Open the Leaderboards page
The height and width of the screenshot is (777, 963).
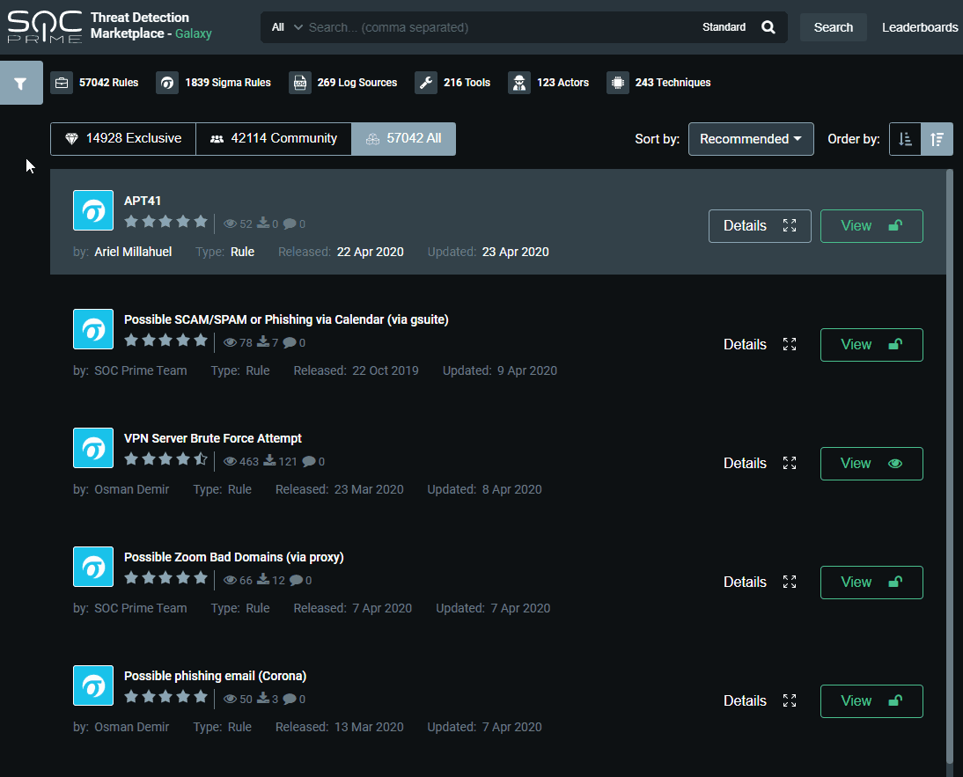[x=919, y=27]
